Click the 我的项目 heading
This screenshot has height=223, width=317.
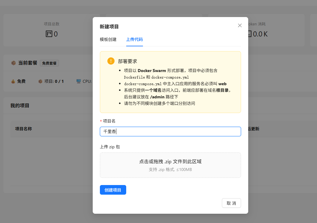tap(20, 106)
